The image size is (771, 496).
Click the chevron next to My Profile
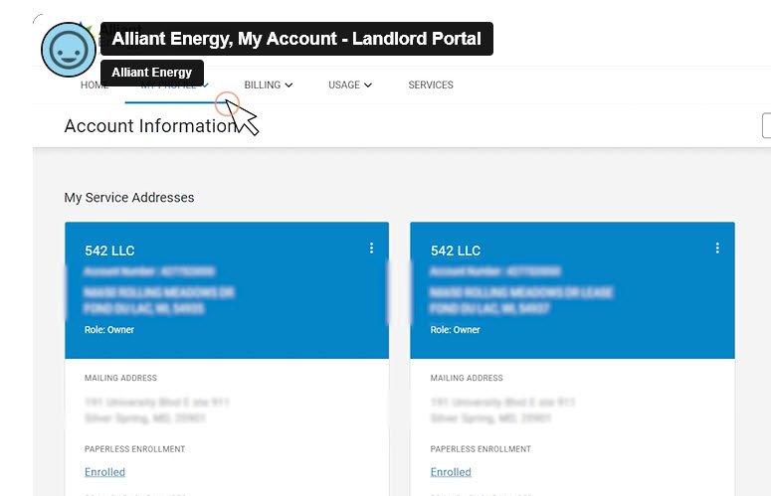point(206,85)
